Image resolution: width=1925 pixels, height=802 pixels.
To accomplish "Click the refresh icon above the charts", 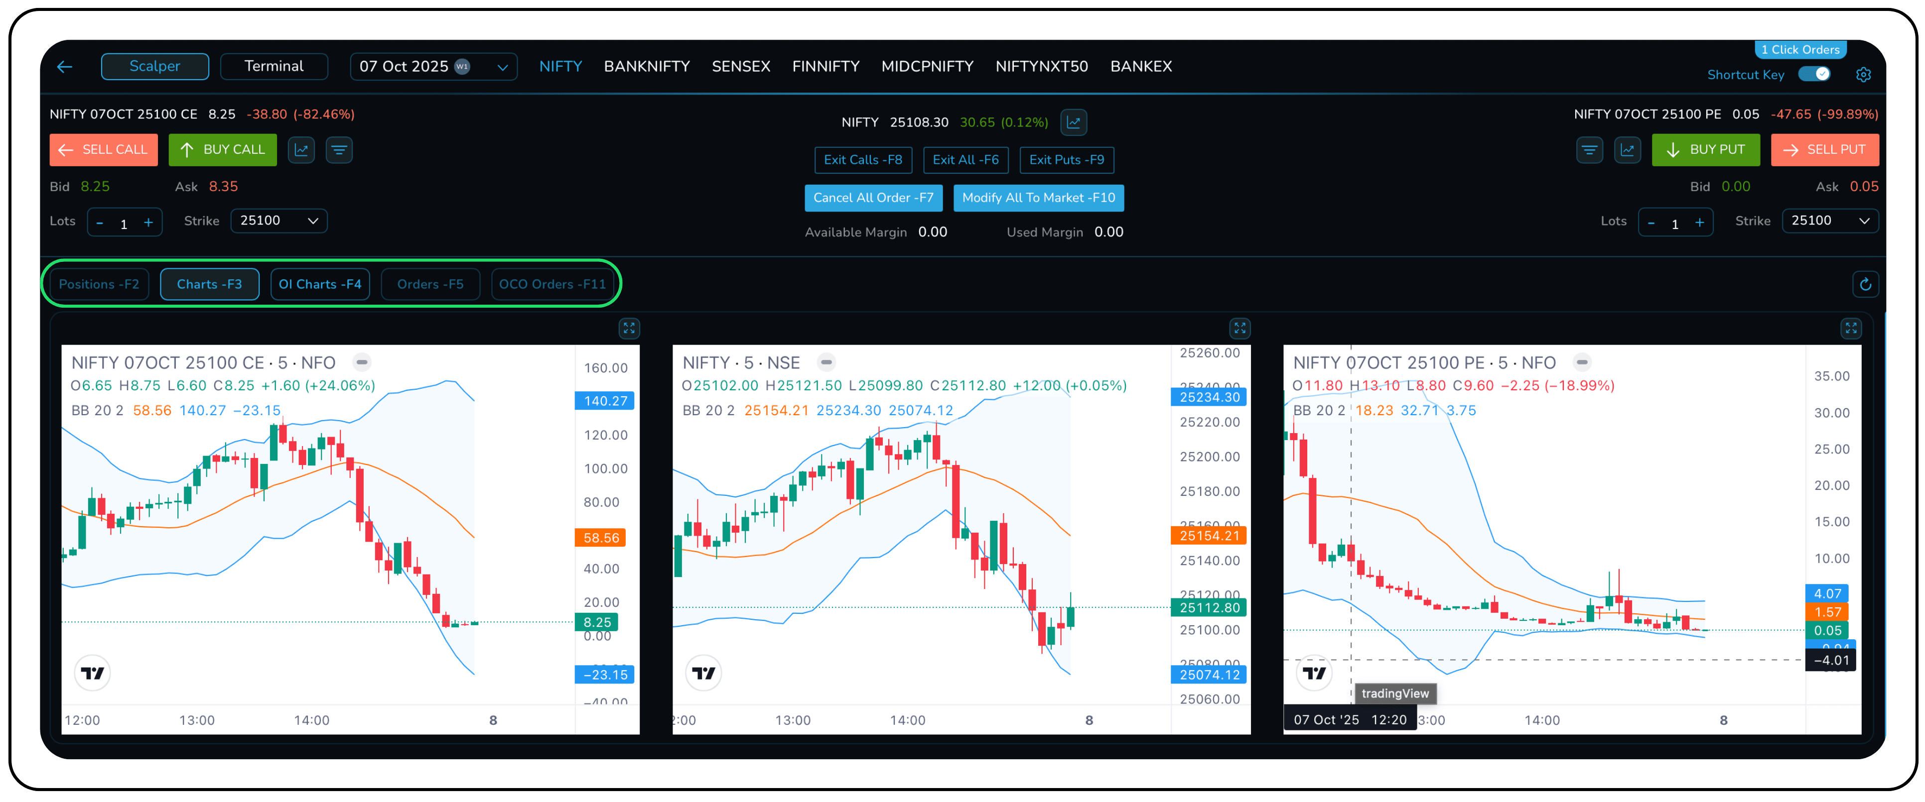I will click(x=1866, y=284).
